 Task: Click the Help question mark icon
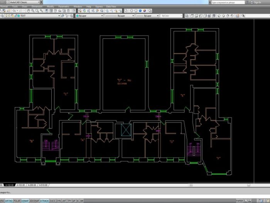tap(74, 11)
